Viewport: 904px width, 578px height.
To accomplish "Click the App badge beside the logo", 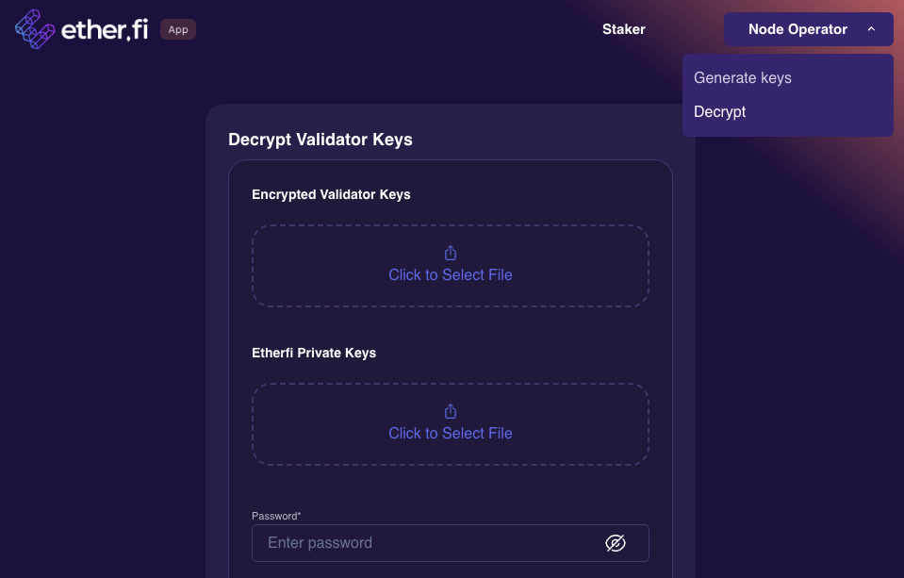I will pos(178,29).
